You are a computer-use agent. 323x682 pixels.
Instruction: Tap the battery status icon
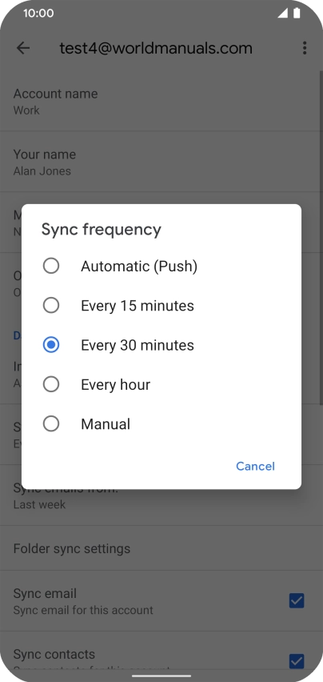click(297, 13)
